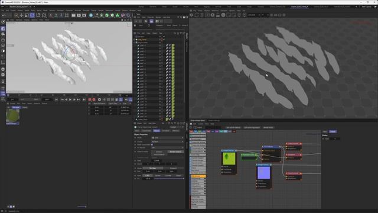Toggle the red Mat node filter tag
This screenshot has height=213, width=378.
coord(191,131)
